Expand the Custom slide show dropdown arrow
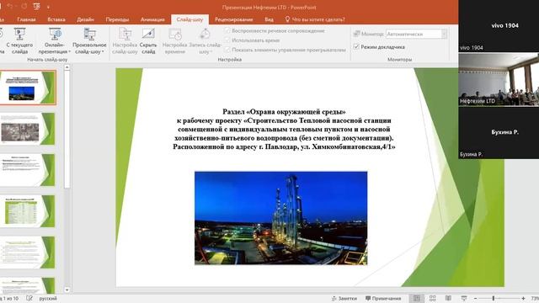This screenshot has height=303, width=539. (x=103, y=51)
